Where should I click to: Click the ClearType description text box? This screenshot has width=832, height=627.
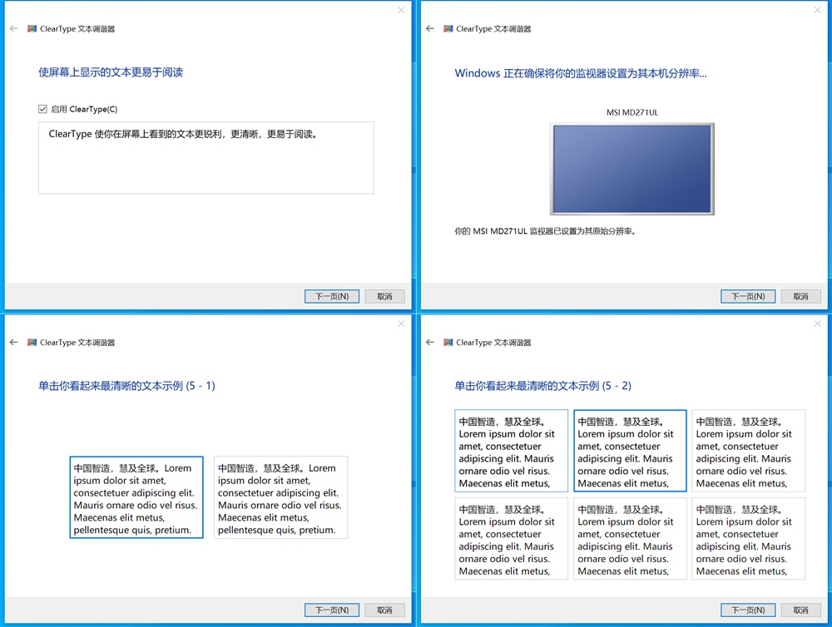tap(206, 157)
